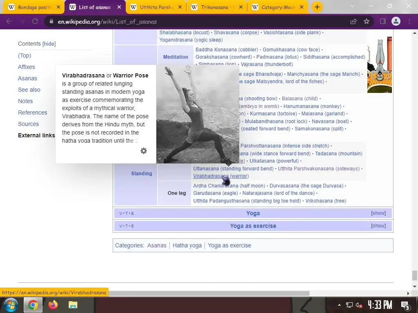Go to Sources in Contents
Viewport: 418px width, 313px height.
pyautogui.click(x=28, y=124)
